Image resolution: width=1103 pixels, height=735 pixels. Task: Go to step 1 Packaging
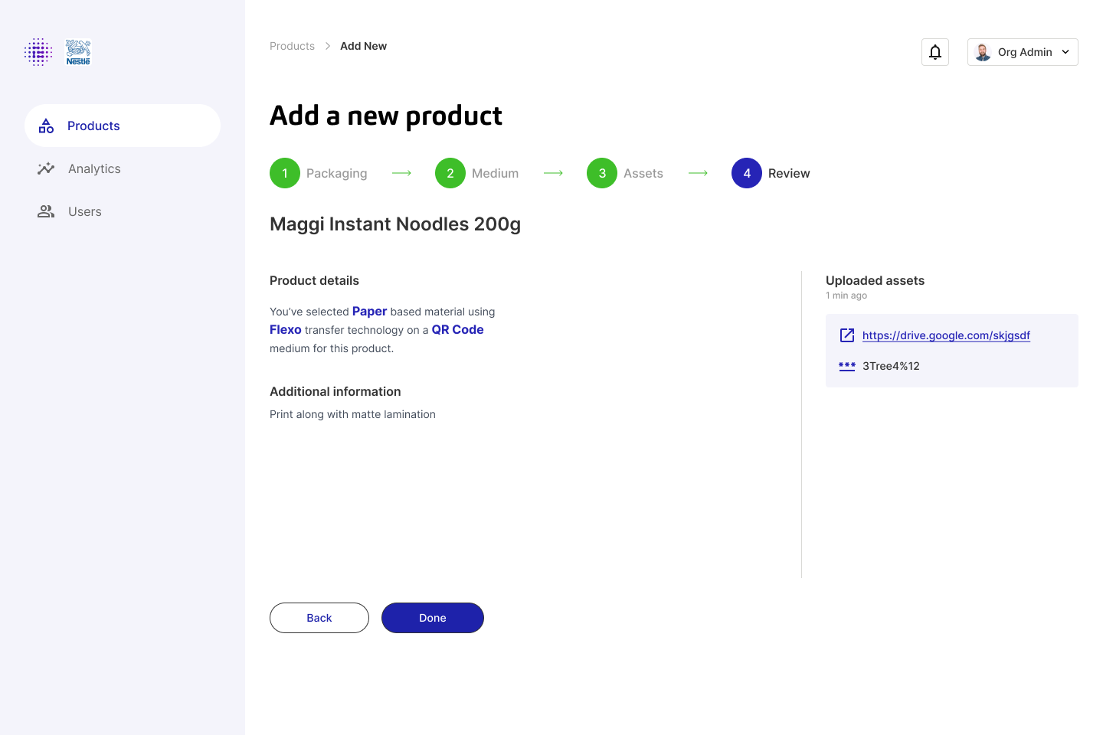[x=285, y=173]
